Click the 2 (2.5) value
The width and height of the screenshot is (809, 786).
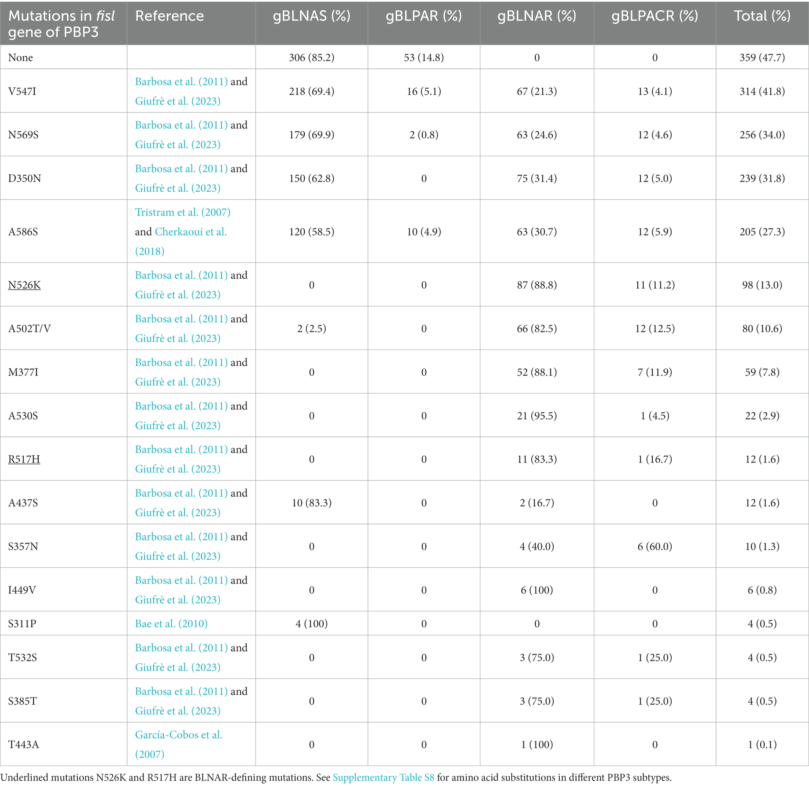pos(311,328)
